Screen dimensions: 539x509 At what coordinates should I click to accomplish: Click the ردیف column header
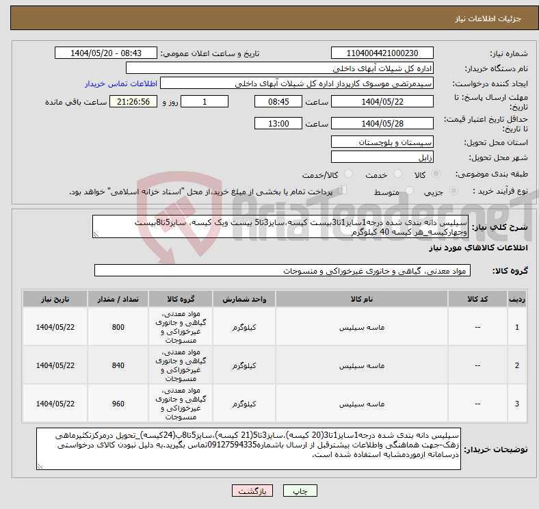tap(516, 299)
